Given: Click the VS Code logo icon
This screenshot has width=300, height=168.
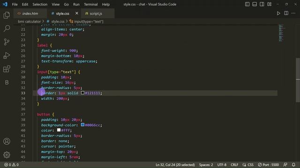Looking at the screenshot, I should (5, 4).
